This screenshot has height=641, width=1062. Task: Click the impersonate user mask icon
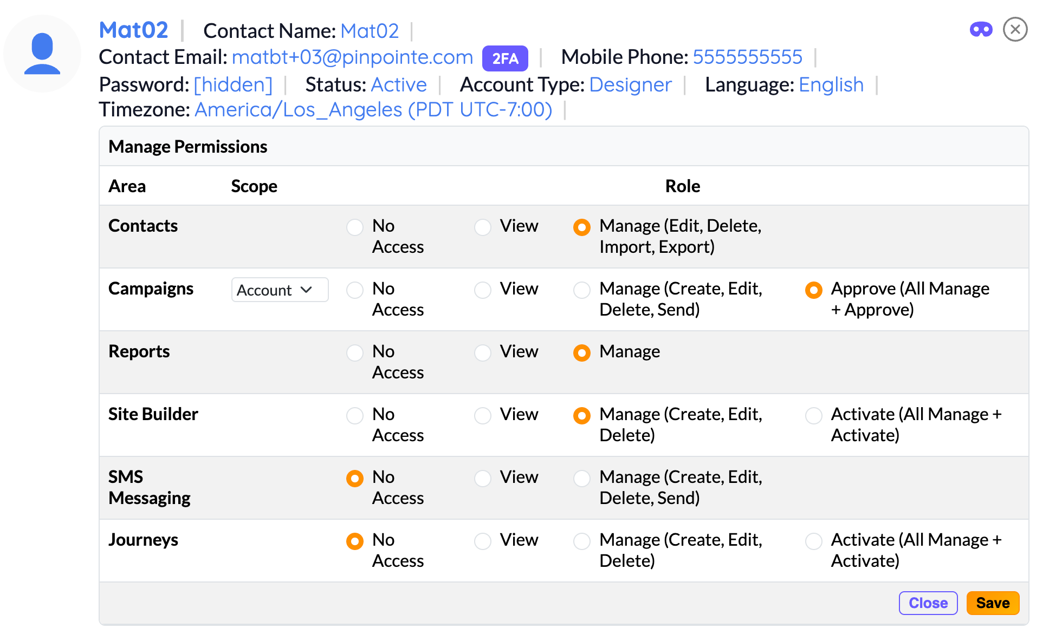coord(981,29)
